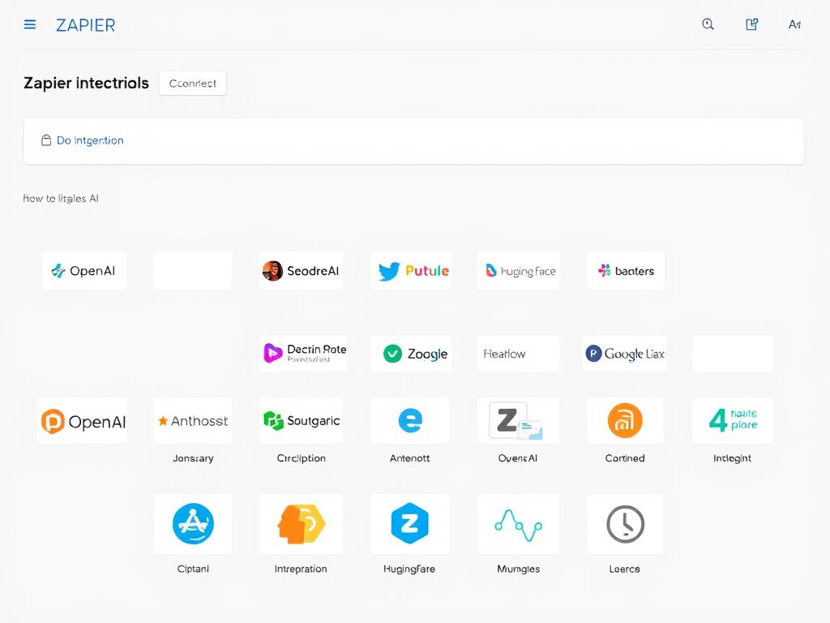Open the blue e Antenott icon
830x623 pixels.
pyautogui.click(x=410, y=420)
